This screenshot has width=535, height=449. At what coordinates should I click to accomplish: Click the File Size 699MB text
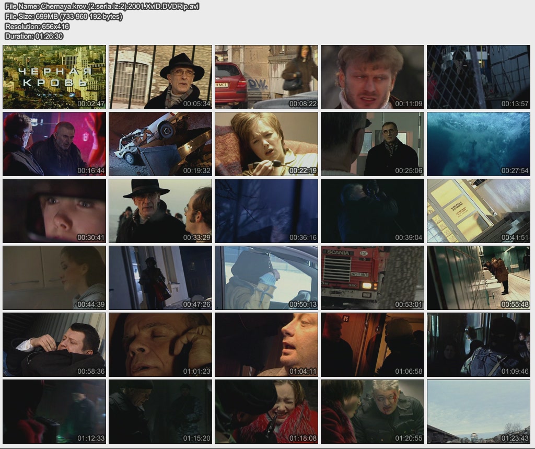click(x=63, y=16)
